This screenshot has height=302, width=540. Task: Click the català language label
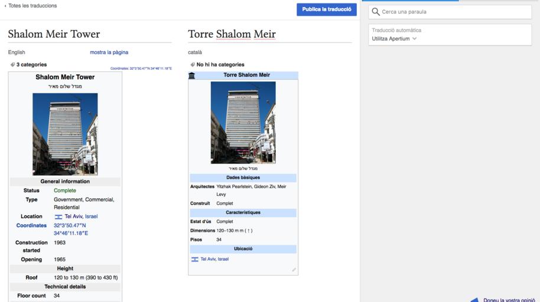click(195, 52)
